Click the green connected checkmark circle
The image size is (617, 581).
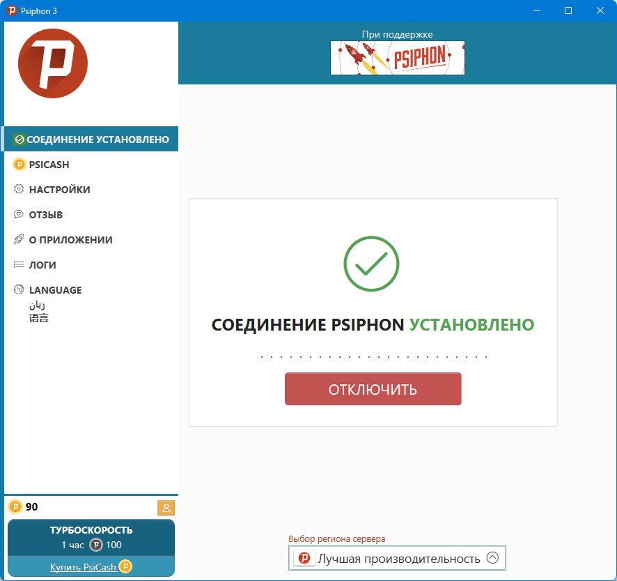371,264
